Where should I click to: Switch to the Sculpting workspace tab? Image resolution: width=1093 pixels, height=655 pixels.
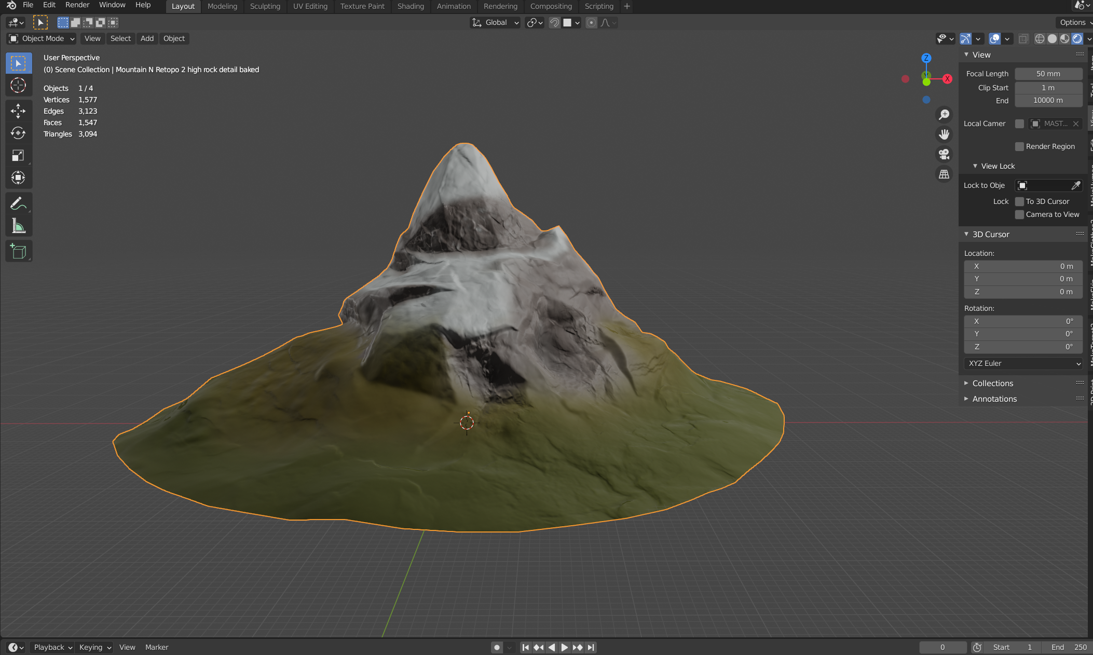tap(265, 6)
